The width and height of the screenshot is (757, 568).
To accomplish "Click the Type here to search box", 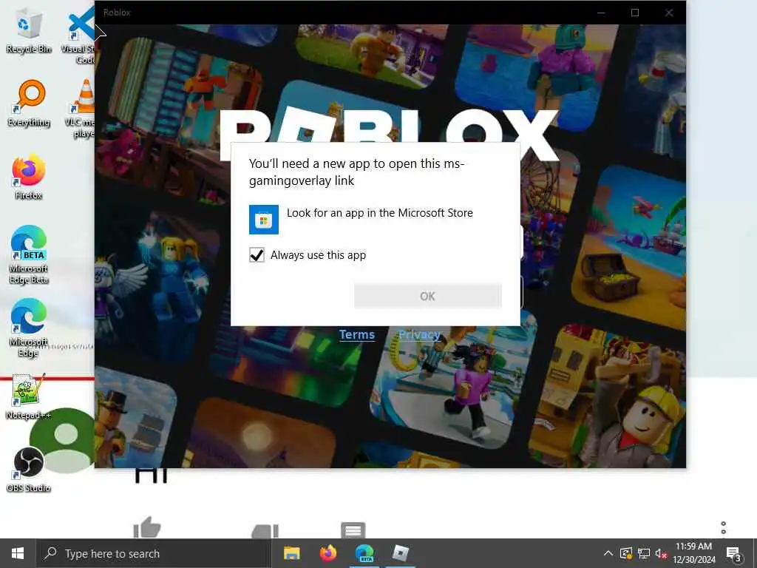I will 154,553.
